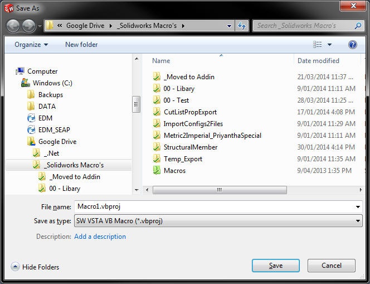
Task: Select the 00 - Test folder
Action: tap(176, 100)
